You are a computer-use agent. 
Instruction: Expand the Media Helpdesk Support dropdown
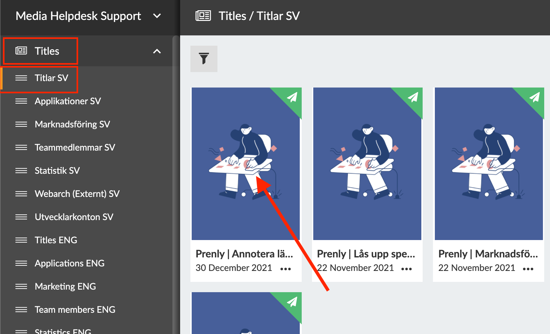point(157,16)
